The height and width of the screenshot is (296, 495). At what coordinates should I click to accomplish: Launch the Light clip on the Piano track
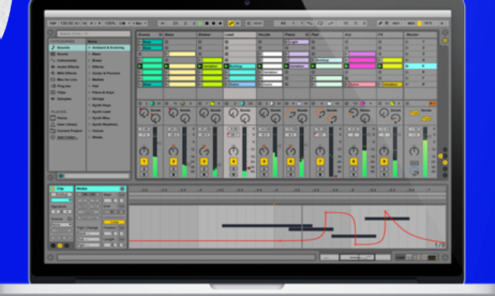286,42
